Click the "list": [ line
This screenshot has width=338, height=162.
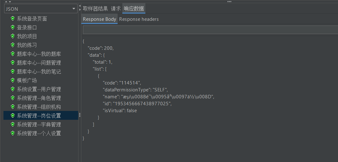point(100,69)
